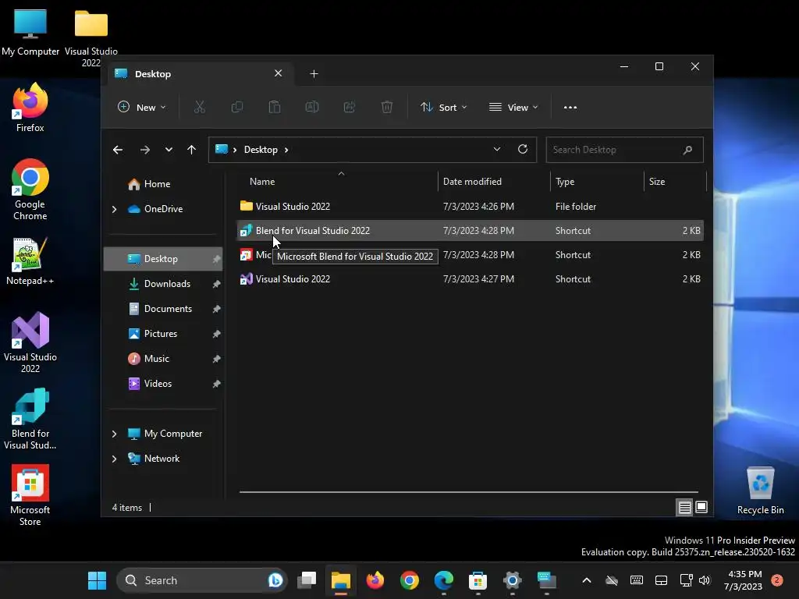Open the Windows Start button

[x=97, y=580]
